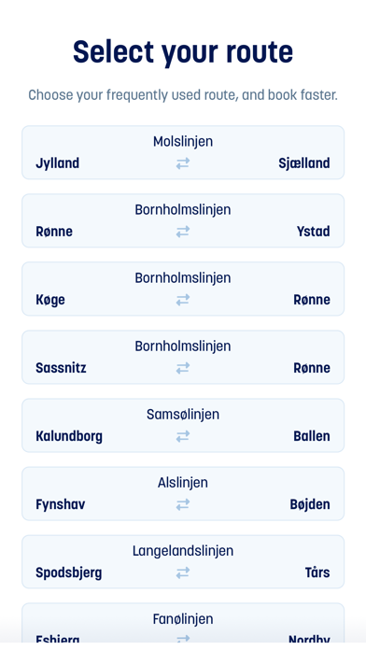Click swap arrows icon in Alslinjen card
Image resolution: width=366 pixels, height=650 pixels.
click(x=183, y=504)
